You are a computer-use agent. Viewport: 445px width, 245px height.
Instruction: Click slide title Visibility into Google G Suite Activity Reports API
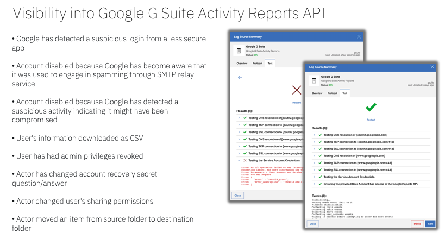tap(169, 14)
